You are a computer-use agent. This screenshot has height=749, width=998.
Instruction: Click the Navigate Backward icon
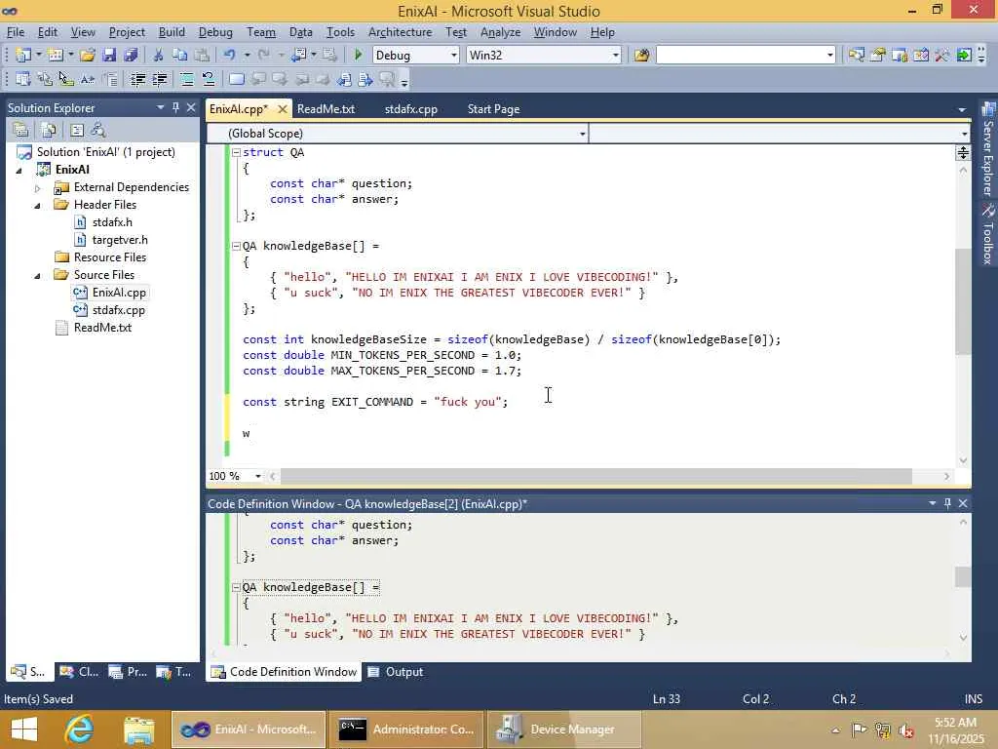(299, 56)
